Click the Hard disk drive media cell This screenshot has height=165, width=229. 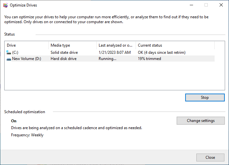coord(63,59)
